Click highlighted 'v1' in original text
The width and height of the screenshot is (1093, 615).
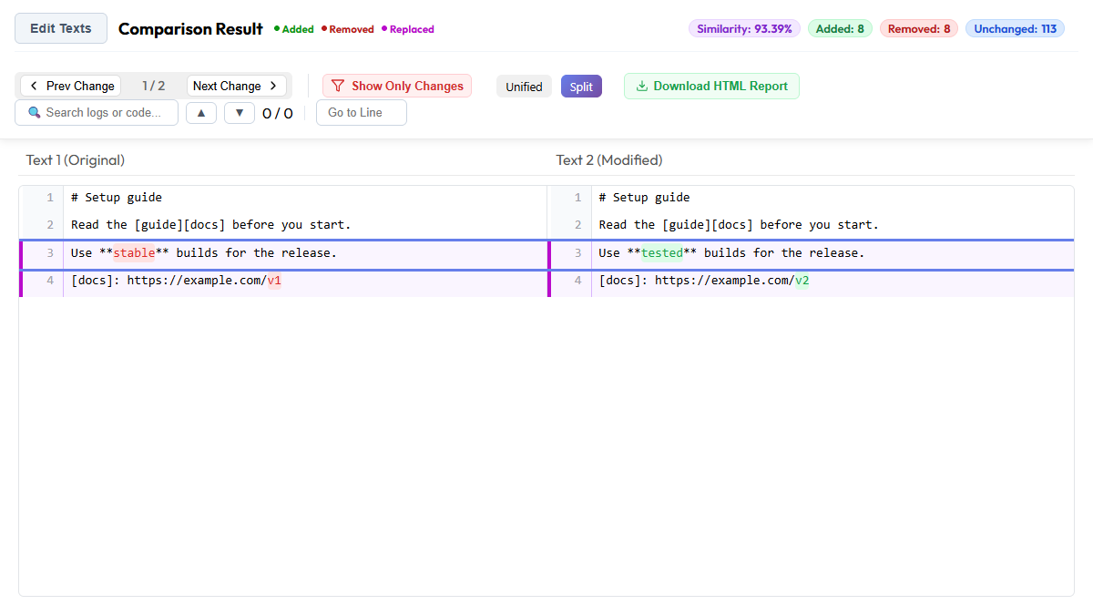(x=274, y=281)
